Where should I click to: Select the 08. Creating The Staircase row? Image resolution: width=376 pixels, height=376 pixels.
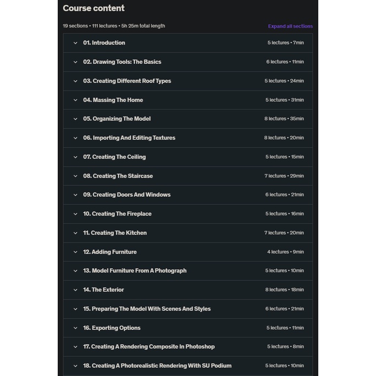[118, 176]
